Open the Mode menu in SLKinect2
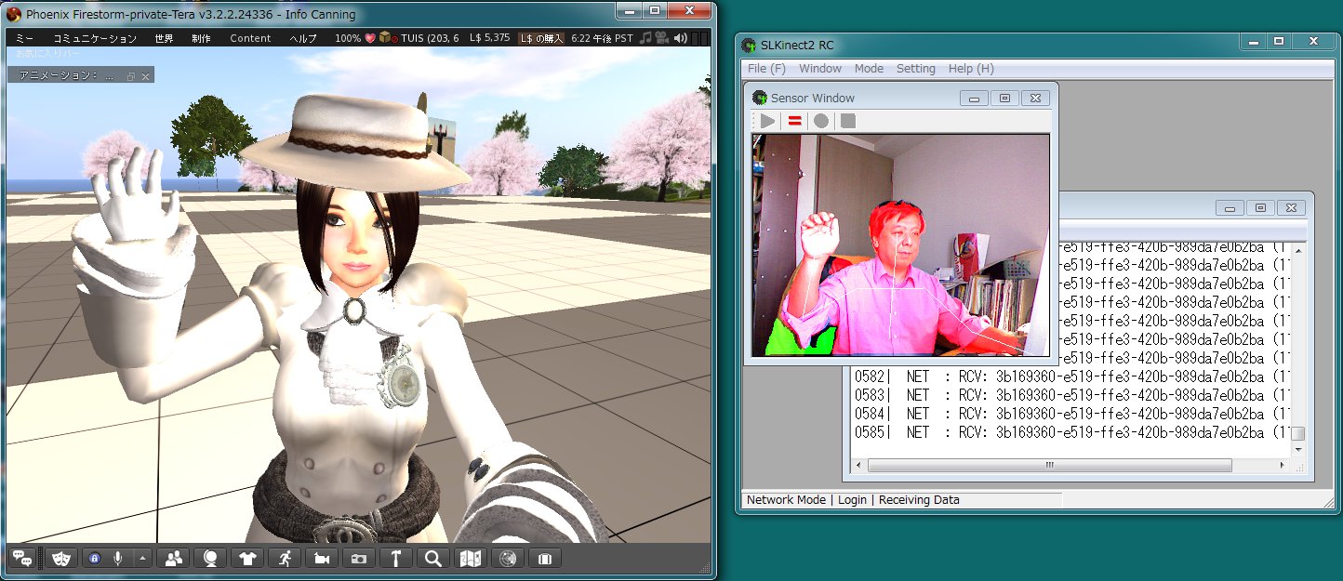The width and height of the screenshot is (1343, 581). tap(869, 68)
